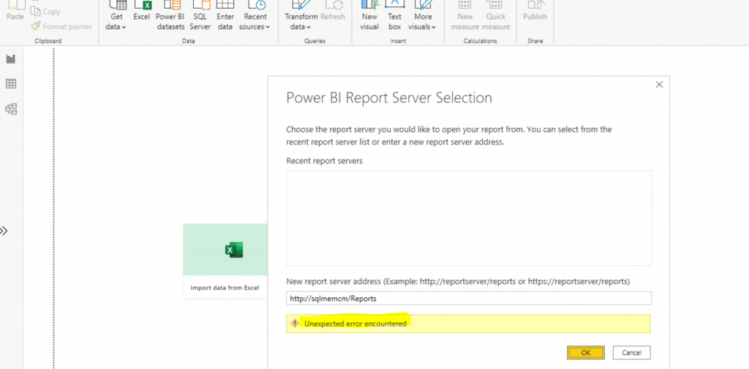Image resolution: width=749 pixels, height=369 pixels.
Task: Expand the Recent sources dropdown
Action: (255, 17)
